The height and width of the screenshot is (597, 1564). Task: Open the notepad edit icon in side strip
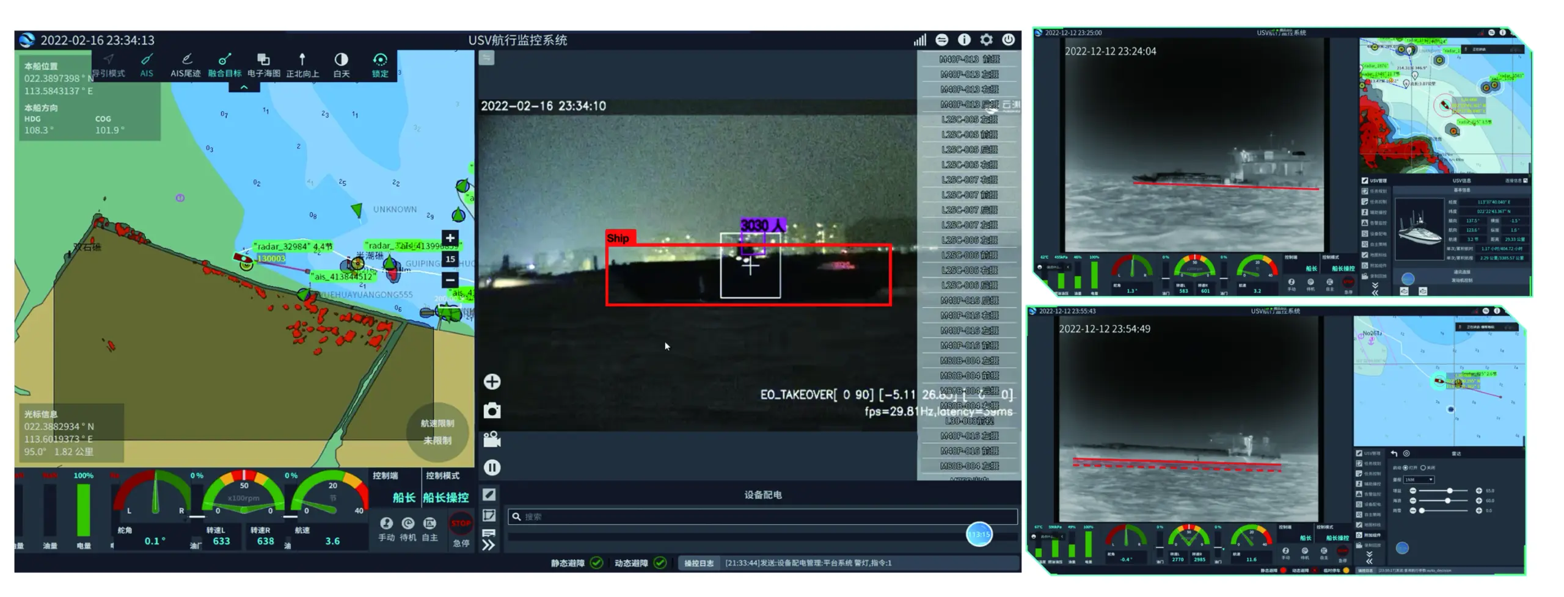click(x=489, y=516)
